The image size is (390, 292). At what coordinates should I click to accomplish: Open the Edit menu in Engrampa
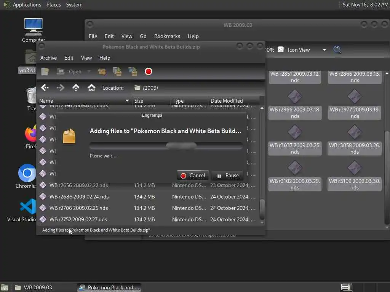click(69, 58)
